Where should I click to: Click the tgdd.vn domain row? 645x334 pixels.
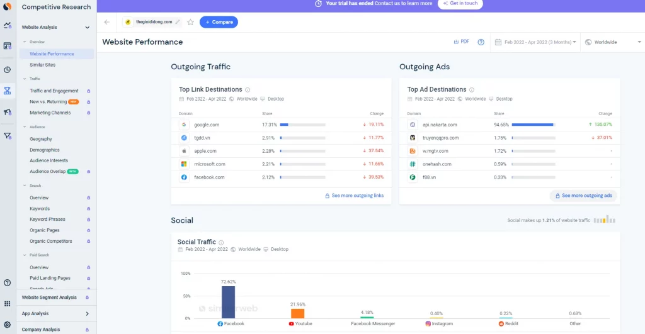[281, 138]
